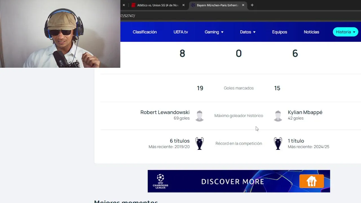Image resolution: width=361 pixels, height=203 pixels.
Task: Click the large number 6
Action: coord(295,53)
